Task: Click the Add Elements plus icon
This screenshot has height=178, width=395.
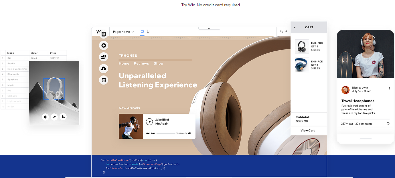Action: 104,45
